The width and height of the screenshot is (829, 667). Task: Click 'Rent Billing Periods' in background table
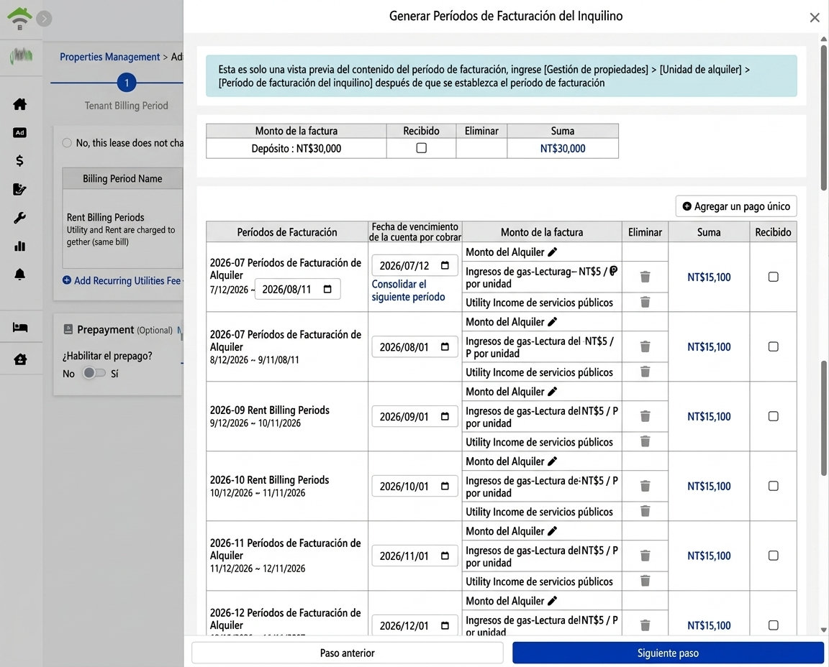(x=105, y=217)
